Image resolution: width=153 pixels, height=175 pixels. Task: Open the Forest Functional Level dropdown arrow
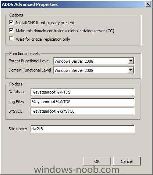(x=131, y=61)
